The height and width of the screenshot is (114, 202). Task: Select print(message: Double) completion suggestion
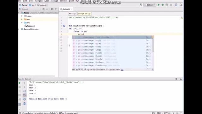click(112, 59)
